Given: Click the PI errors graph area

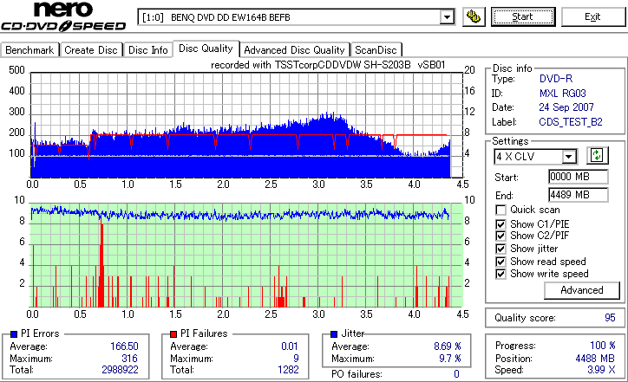Looking at the screenshot, I should click(246, 126).
